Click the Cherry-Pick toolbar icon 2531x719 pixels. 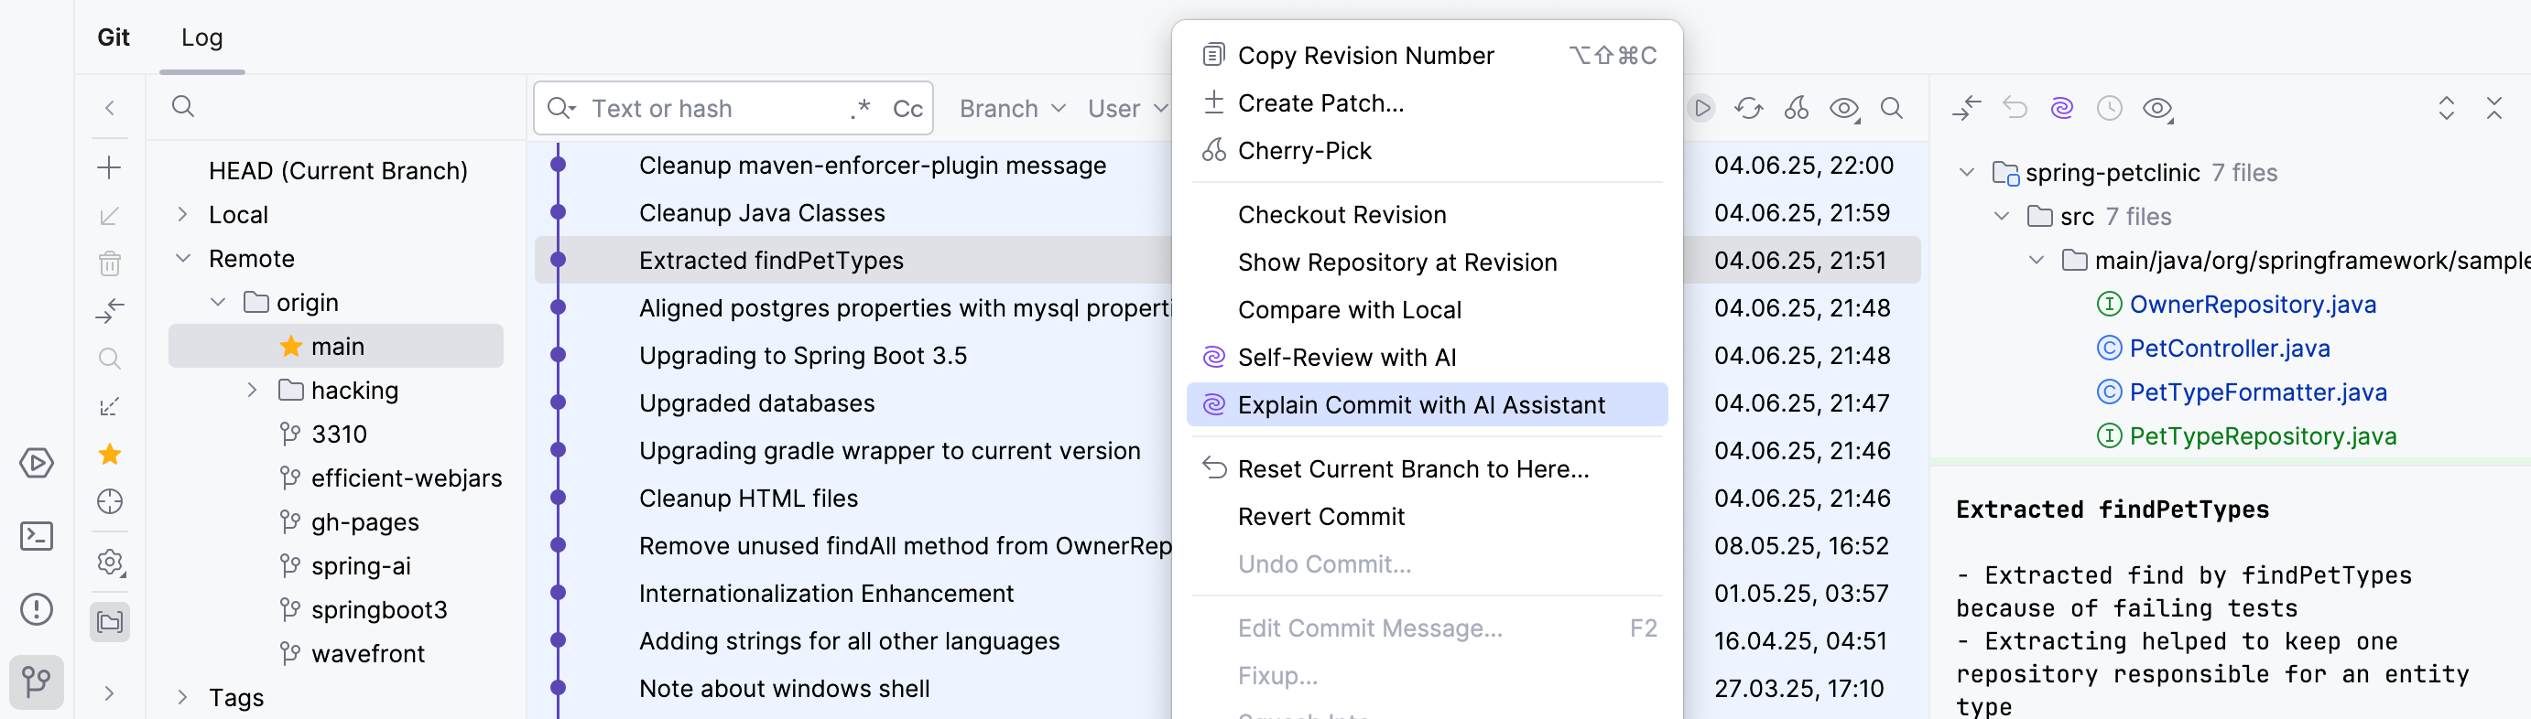(x=1795, y=108)
